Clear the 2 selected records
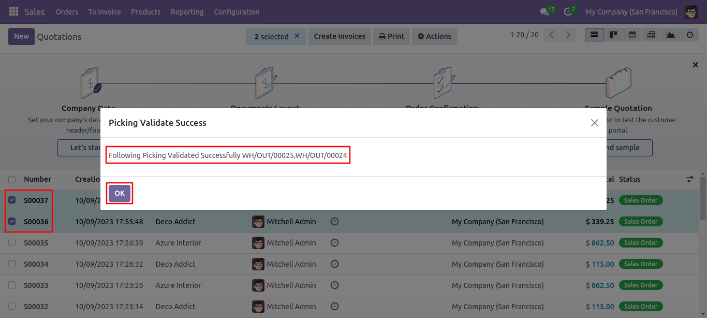 297,36
